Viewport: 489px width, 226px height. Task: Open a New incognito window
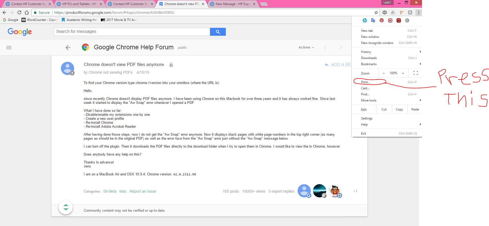point(387,43)
